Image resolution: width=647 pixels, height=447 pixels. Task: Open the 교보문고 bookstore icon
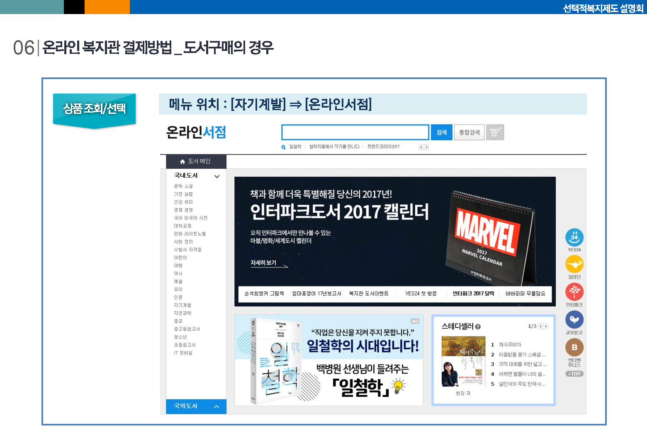pyautogui.click(x=574, y=320)
